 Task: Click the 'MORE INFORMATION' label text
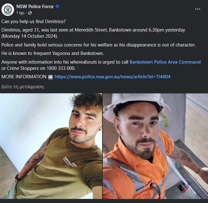pyautogui.click(x=24, y=77)
